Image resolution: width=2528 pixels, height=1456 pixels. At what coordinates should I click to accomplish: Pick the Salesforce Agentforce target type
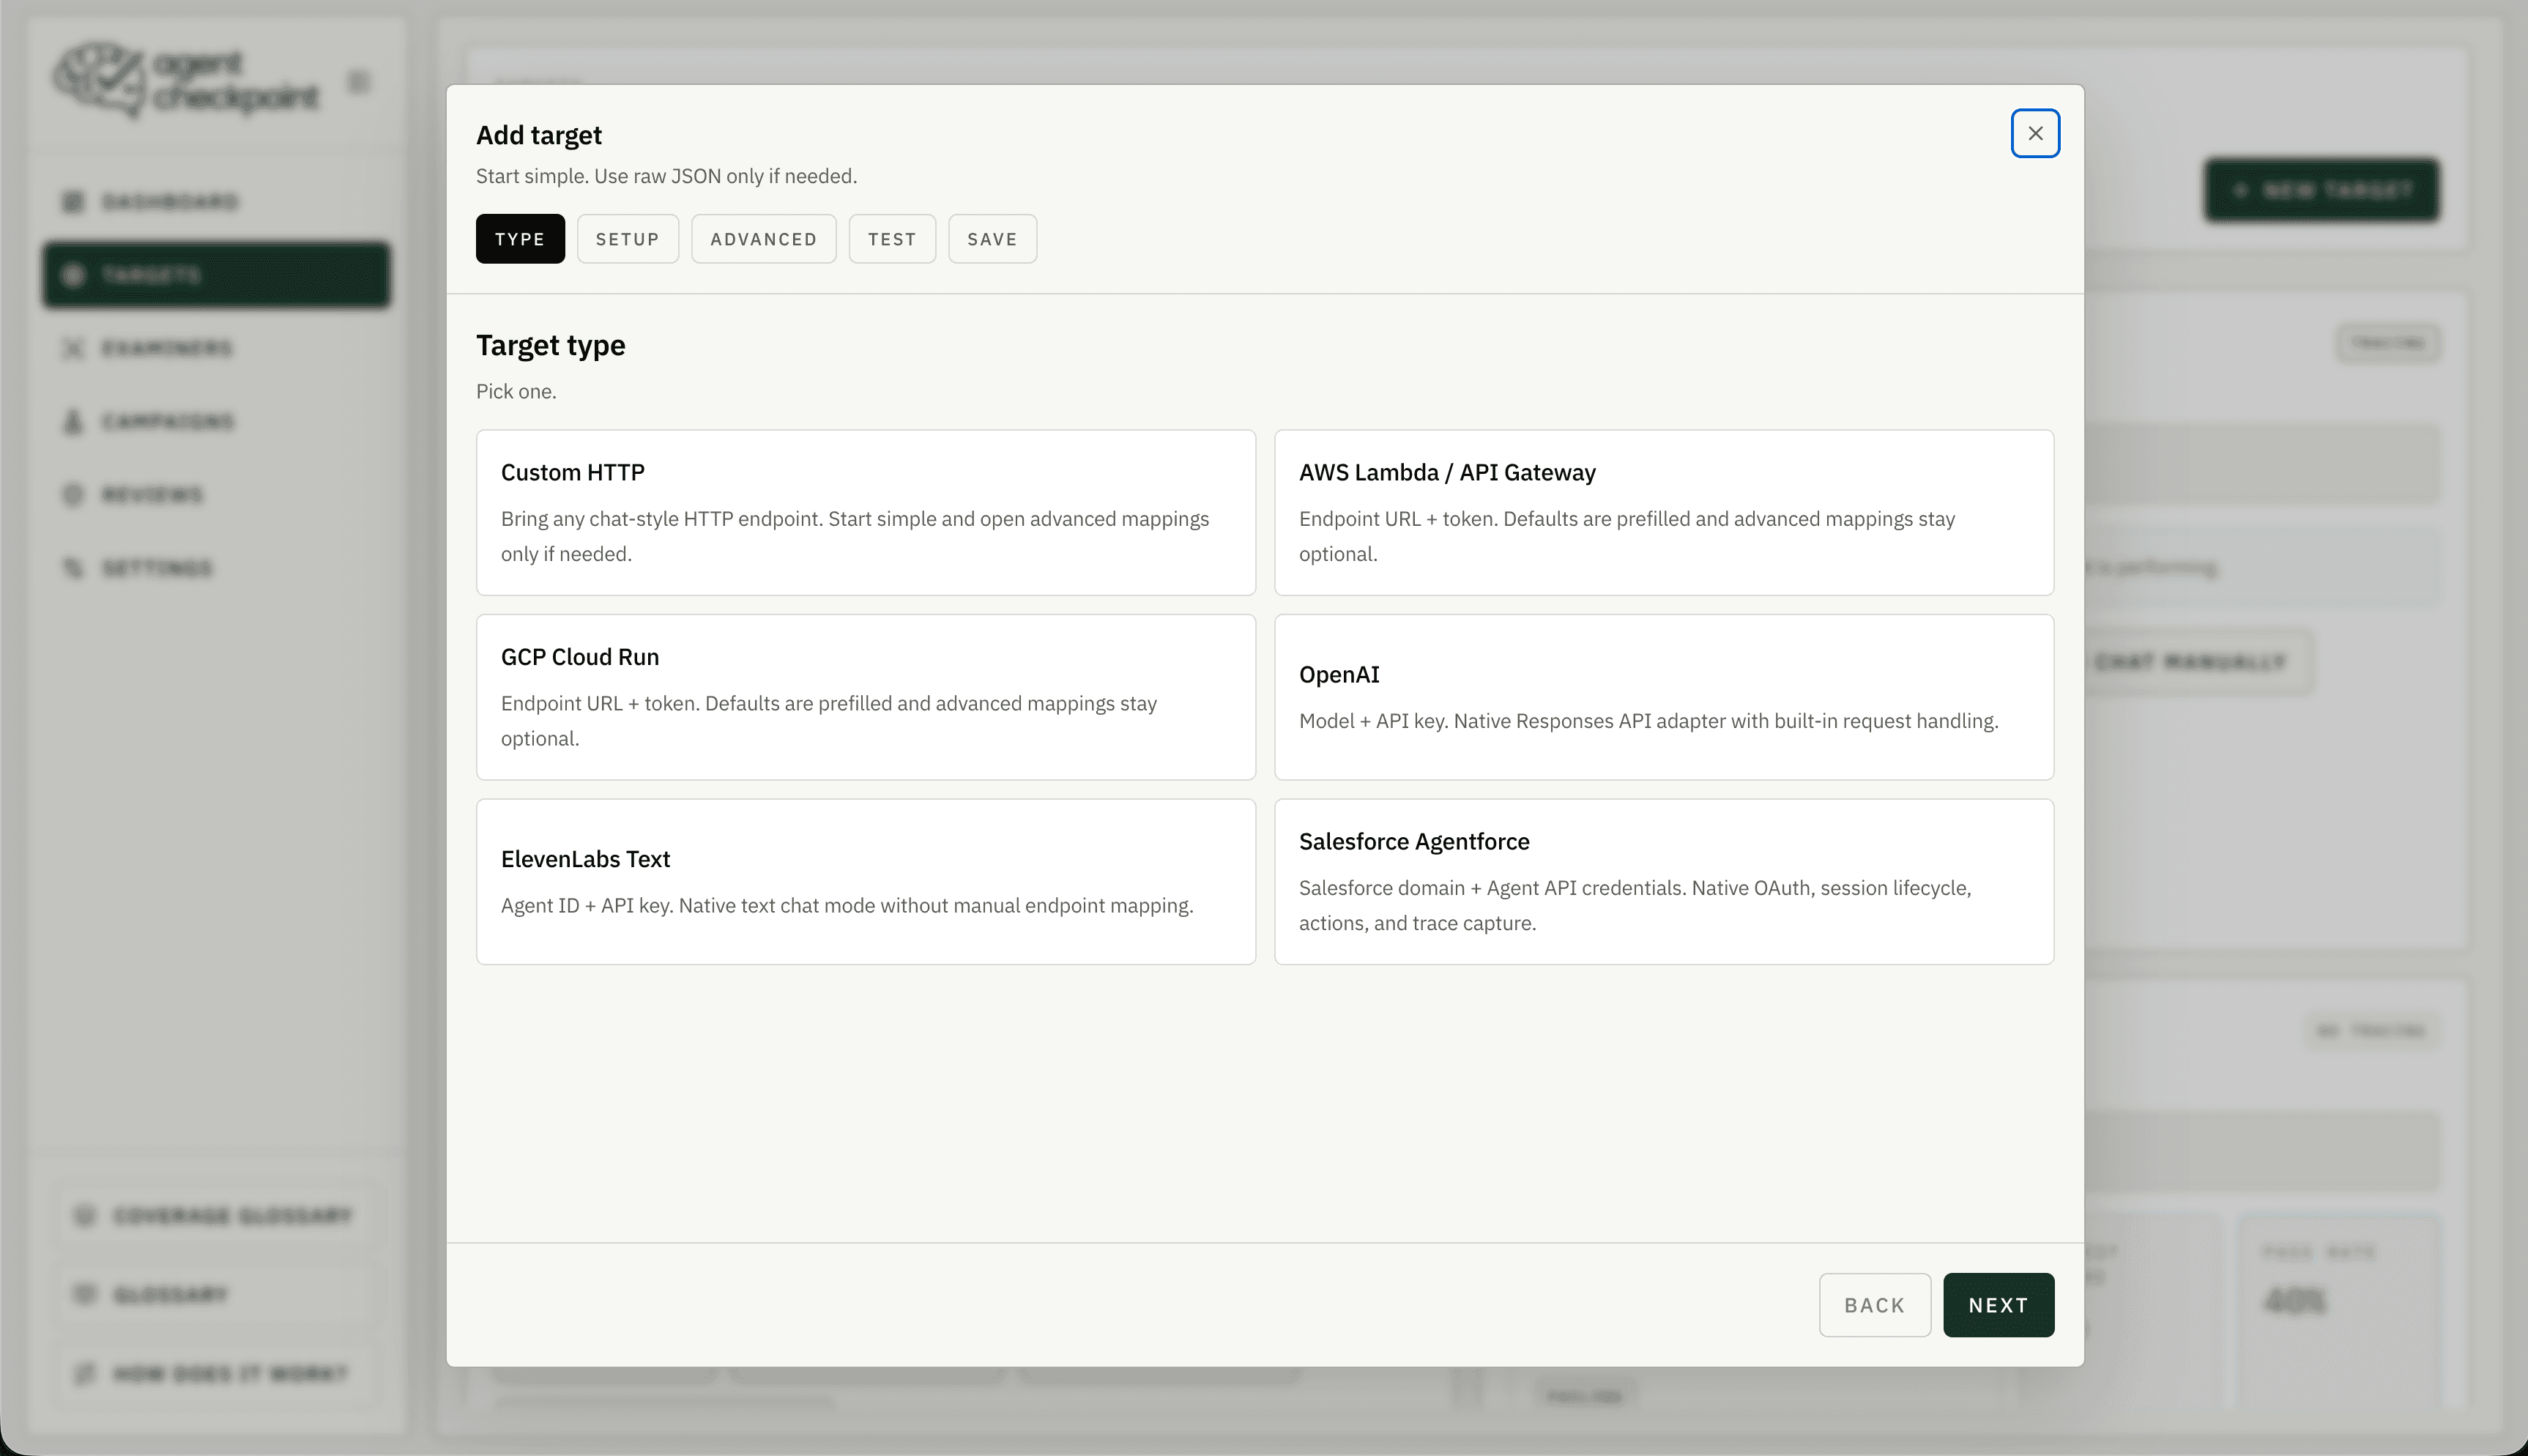(1663, 881)
